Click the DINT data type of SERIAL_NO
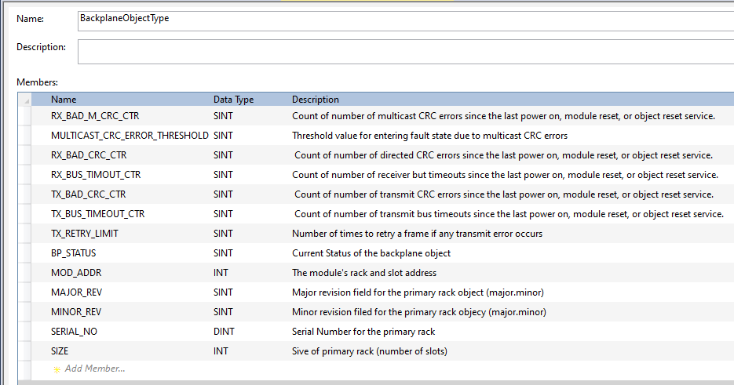 (223, 332)
